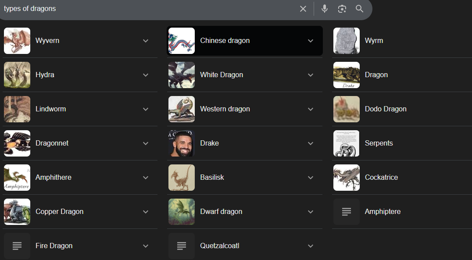Select the Dodo Dragon label
472x260 pixels.
tap(386, 109)
